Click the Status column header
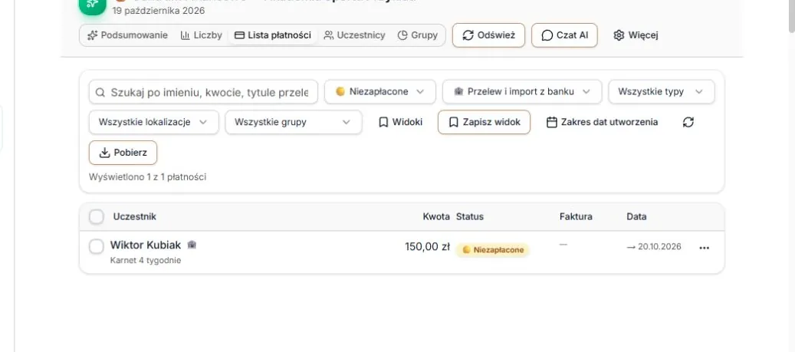 click(470, 217)
